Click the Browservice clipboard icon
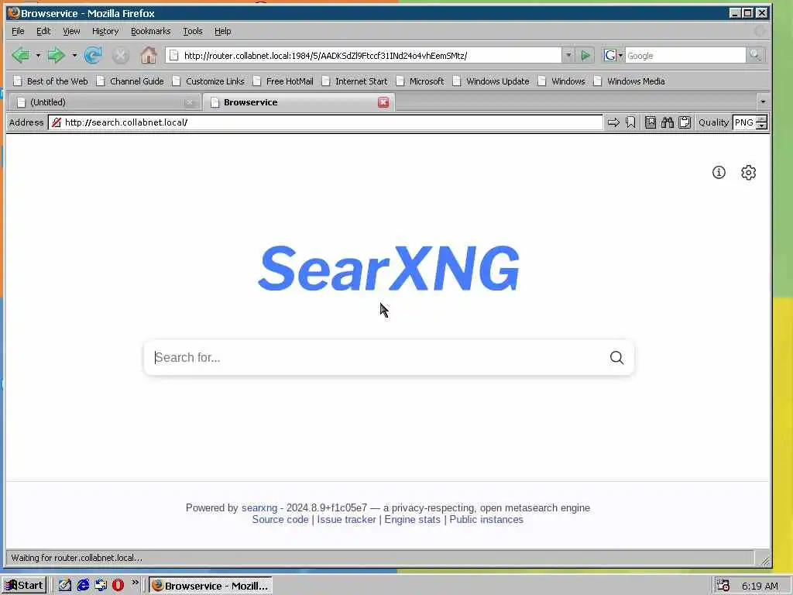Viewport: 793px width, 595px height. pyautogui.click(x=685, y=122)
